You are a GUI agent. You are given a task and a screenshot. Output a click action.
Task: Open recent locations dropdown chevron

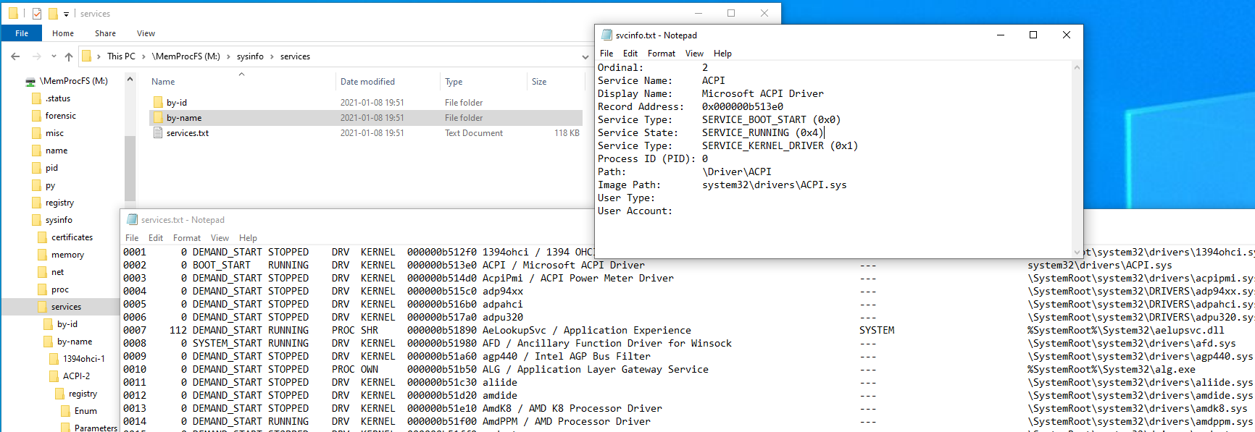click(54, 56)
